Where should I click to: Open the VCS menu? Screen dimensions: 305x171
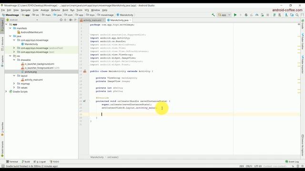pos(87,10)
